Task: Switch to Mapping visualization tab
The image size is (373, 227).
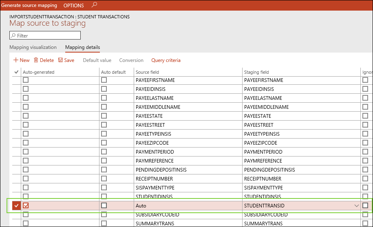Action: point(33,47)
